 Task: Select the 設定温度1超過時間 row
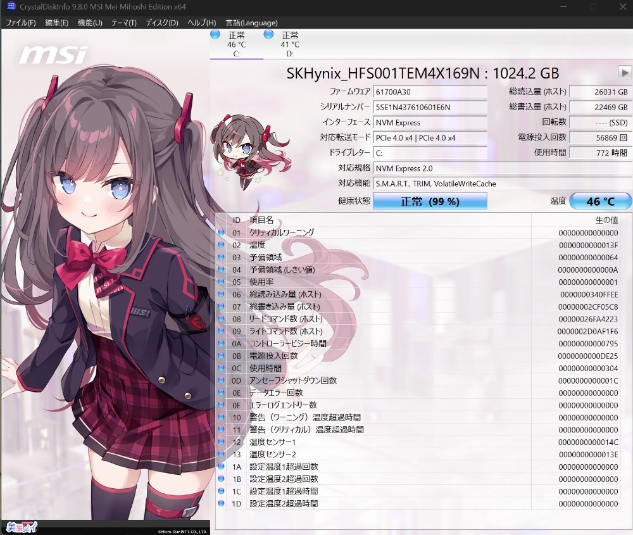[418, 491]
